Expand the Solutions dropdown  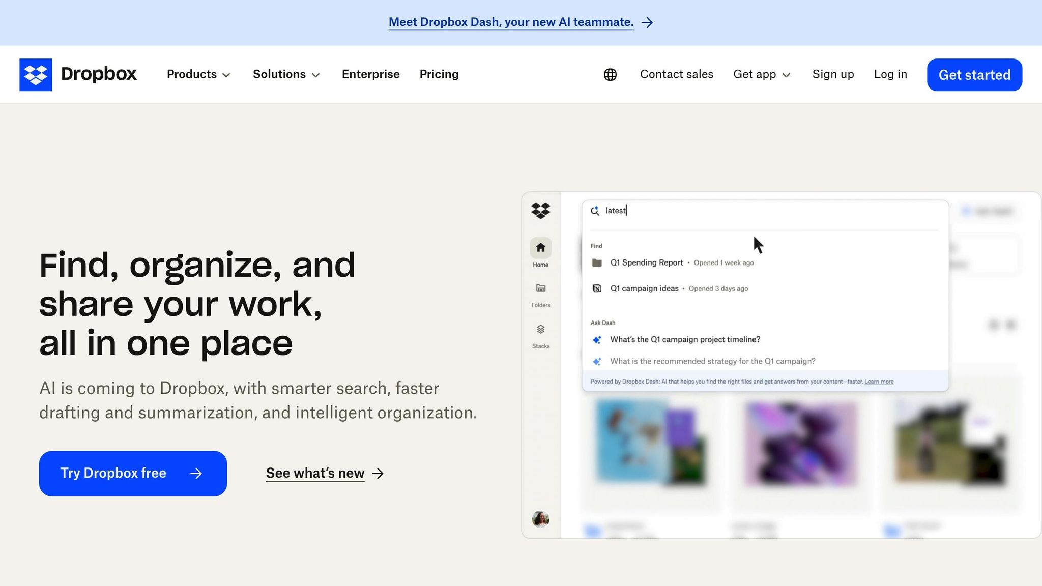point(286,74)
